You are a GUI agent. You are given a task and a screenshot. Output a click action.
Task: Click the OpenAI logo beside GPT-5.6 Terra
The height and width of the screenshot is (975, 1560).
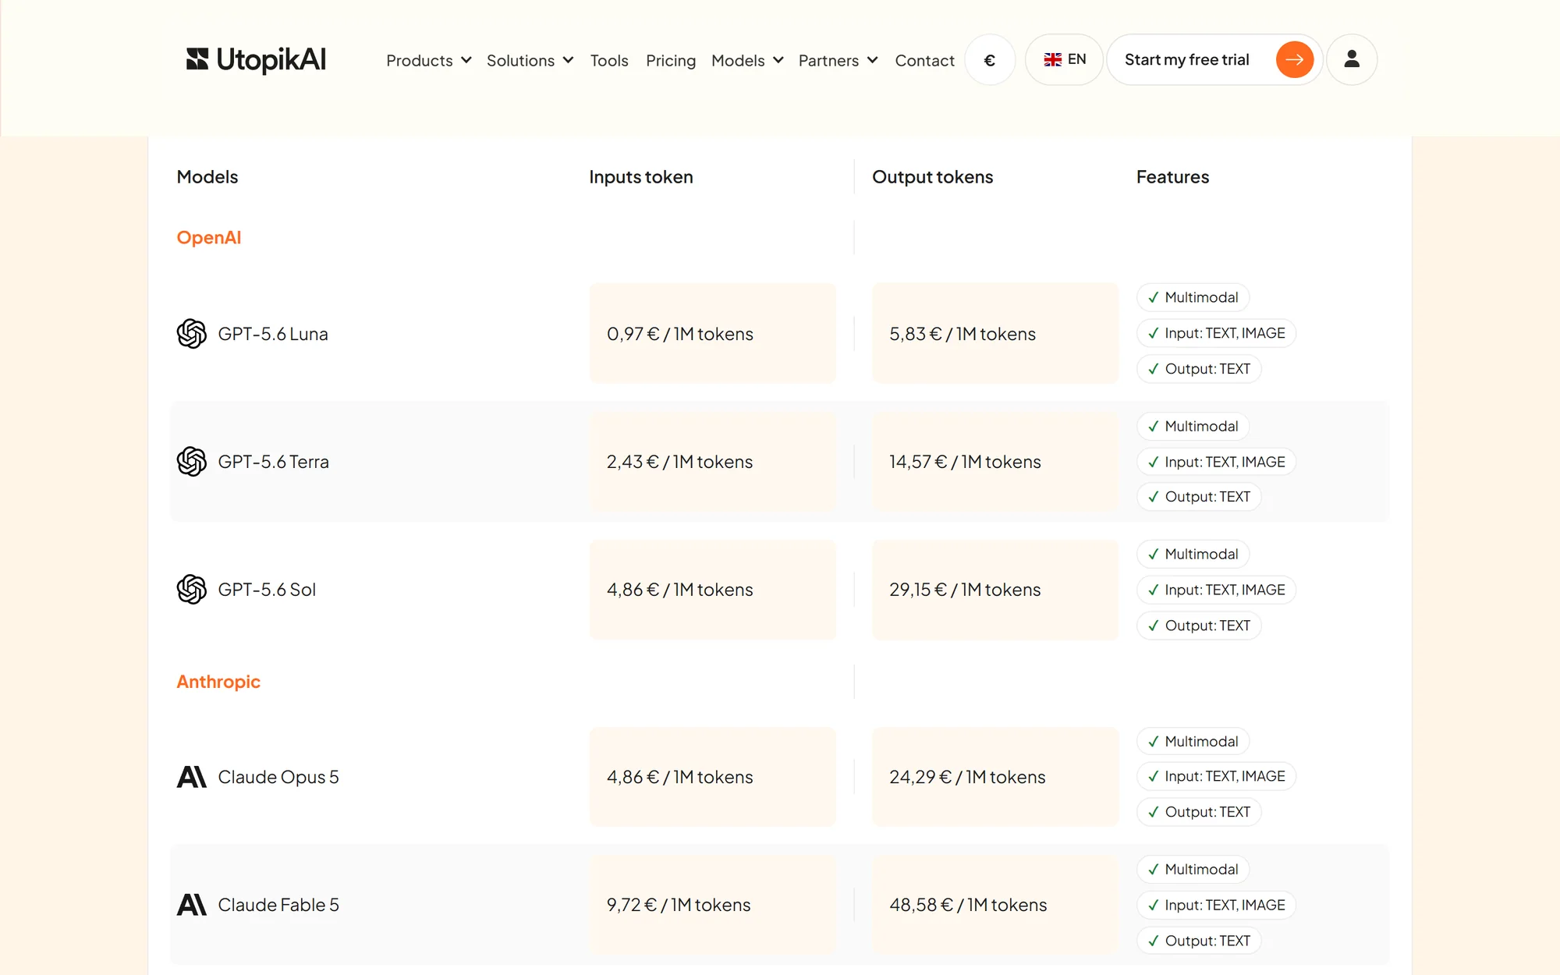tap(191, 462)
